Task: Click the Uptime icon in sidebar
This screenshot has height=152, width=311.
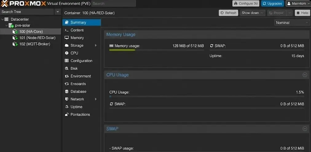Action: click(67, 107)
